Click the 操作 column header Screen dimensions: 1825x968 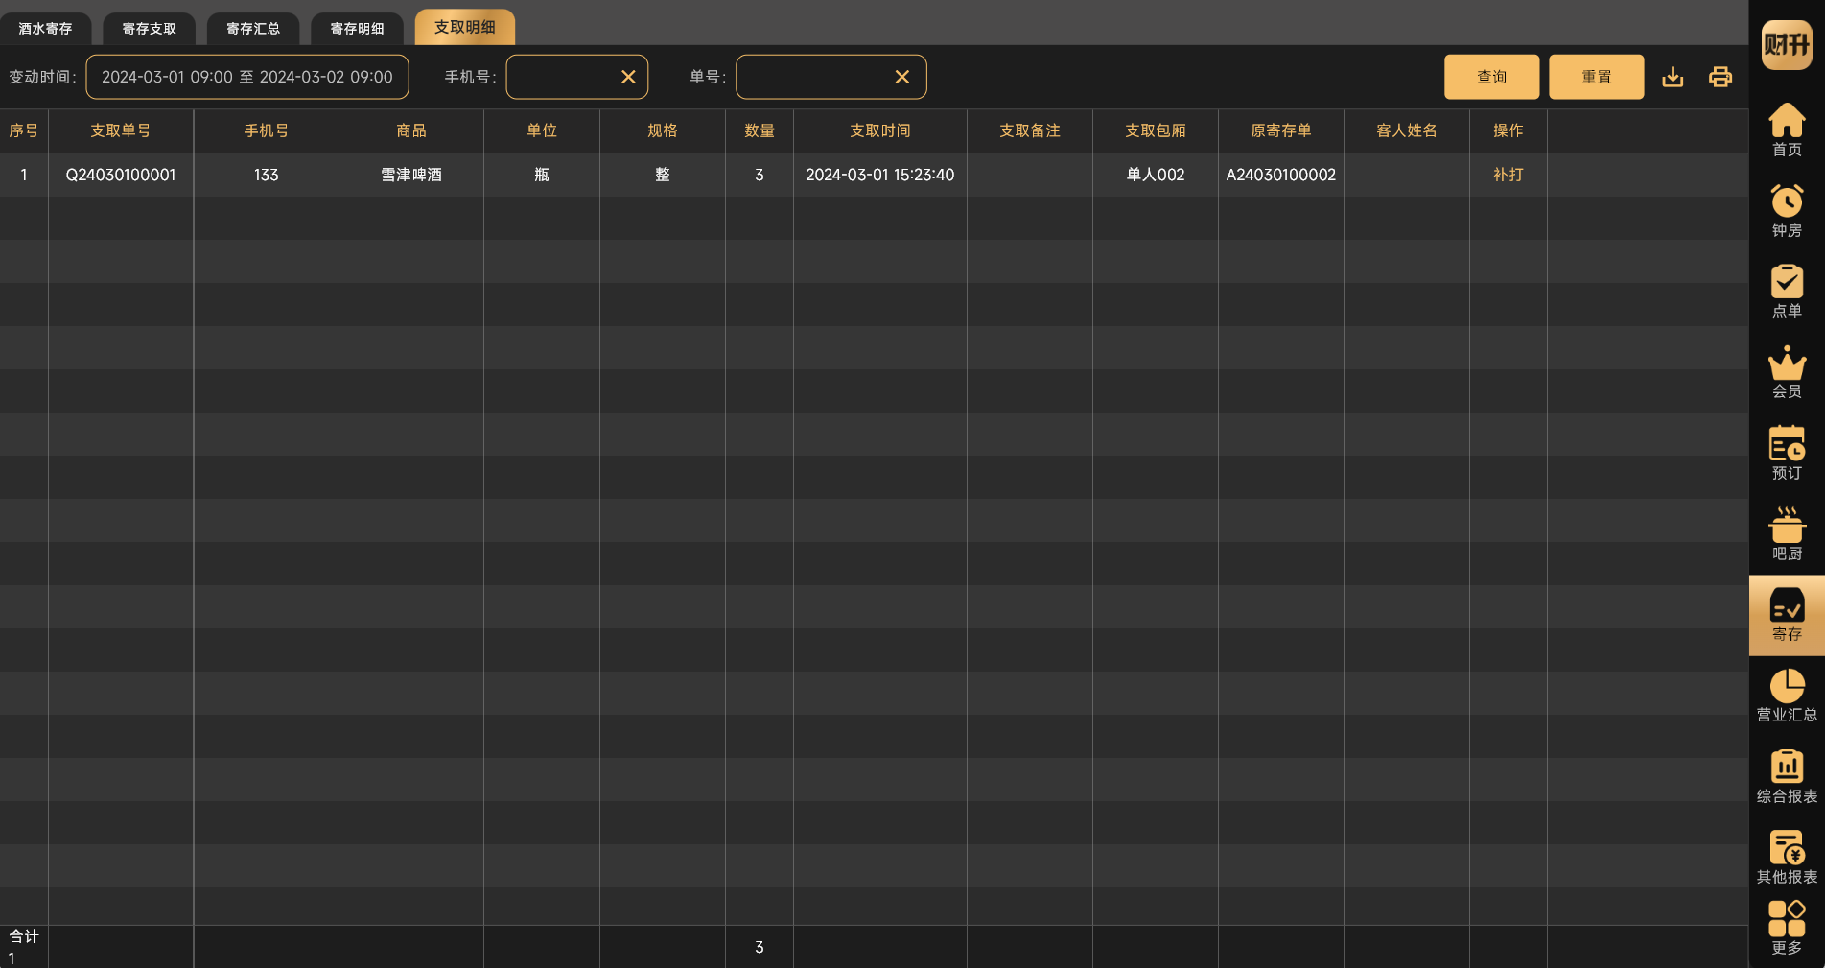1509,130
